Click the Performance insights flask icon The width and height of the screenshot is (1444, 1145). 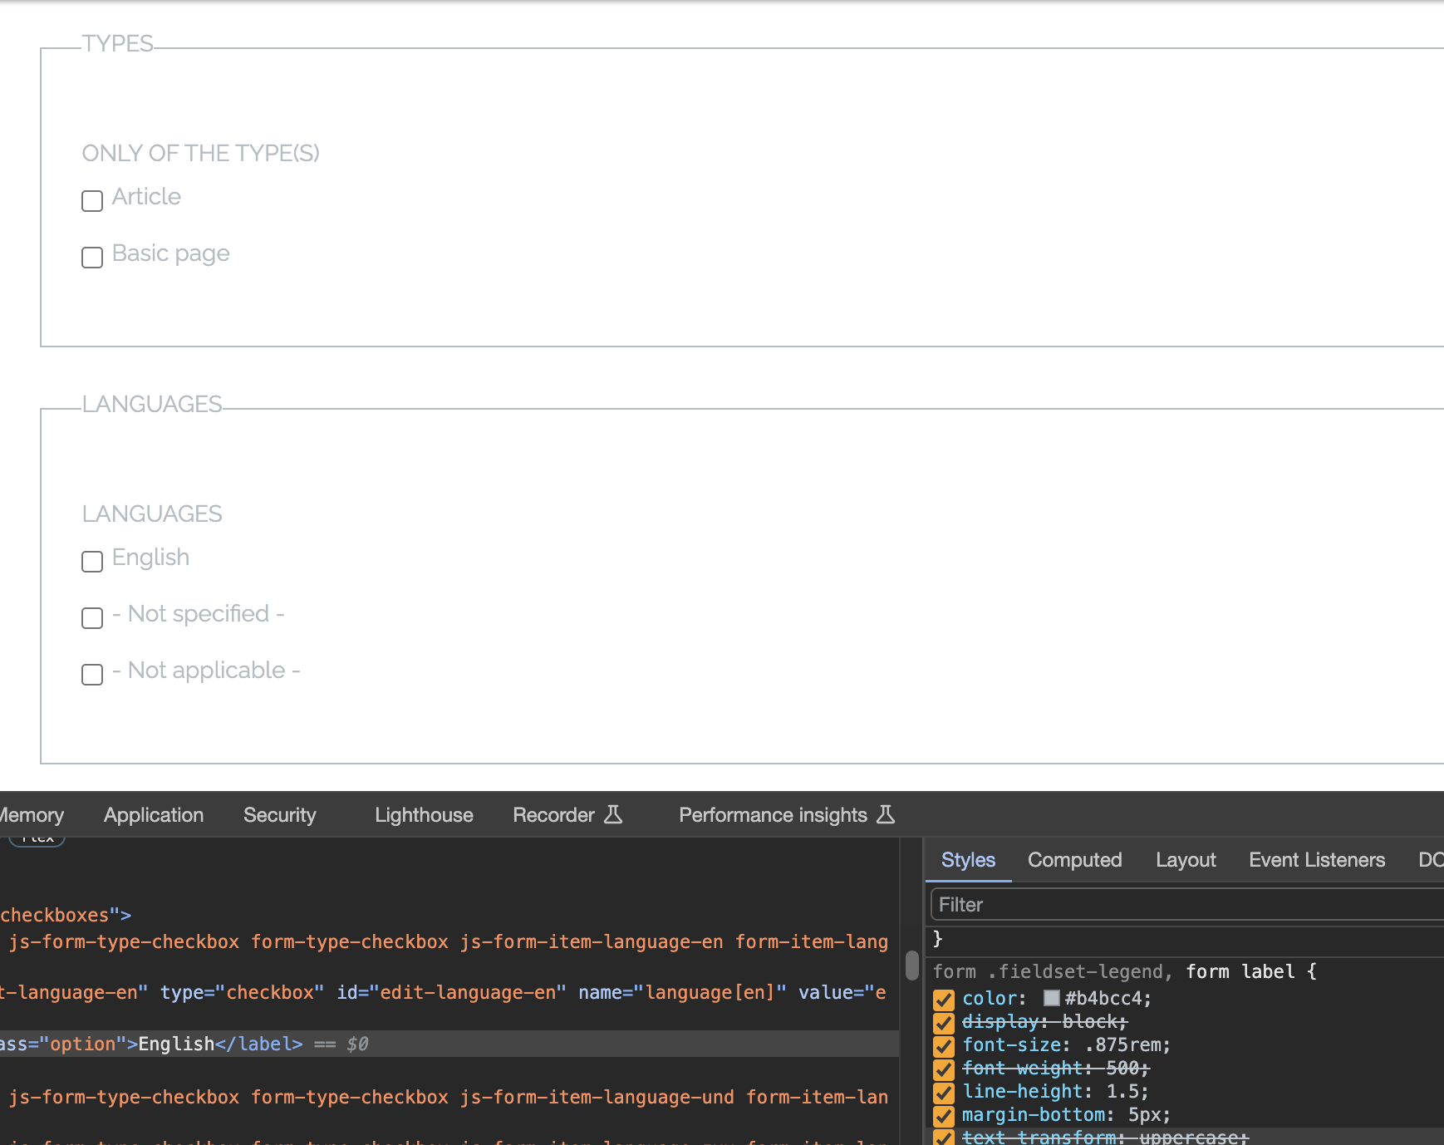pos(886,815)
